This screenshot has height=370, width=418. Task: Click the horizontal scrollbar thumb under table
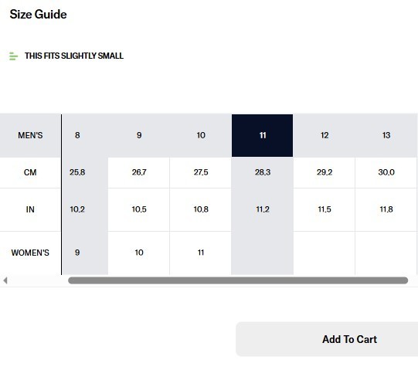pyautogui.click(x=238, y=280)
